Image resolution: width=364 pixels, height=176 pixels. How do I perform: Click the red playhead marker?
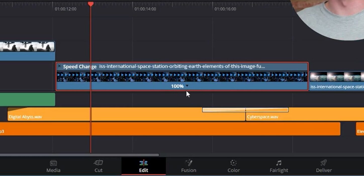tap(91, 4)
